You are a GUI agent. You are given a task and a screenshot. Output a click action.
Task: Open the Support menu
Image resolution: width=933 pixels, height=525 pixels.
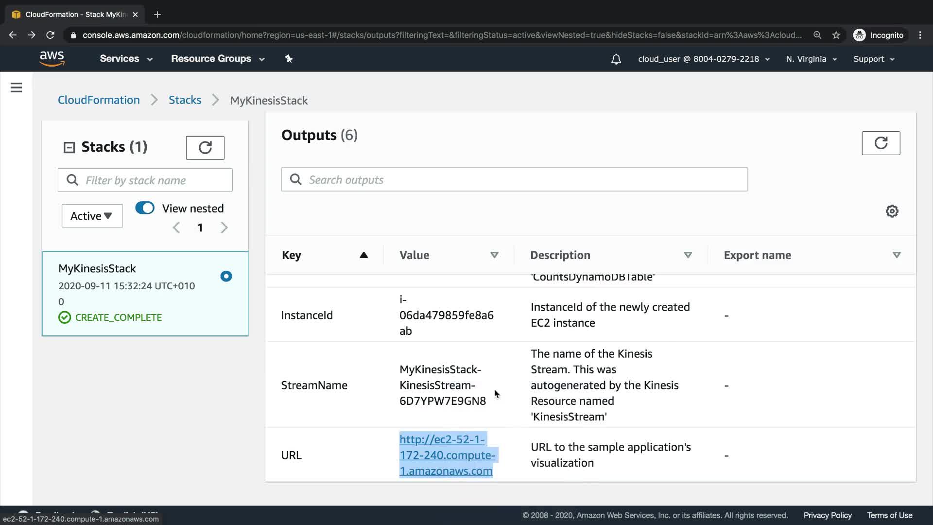click(x=873, y=59)
